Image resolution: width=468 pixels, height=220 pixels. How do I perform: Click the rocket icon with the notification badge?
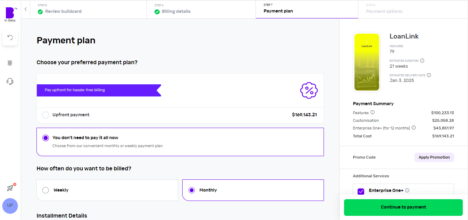[10, 188]
